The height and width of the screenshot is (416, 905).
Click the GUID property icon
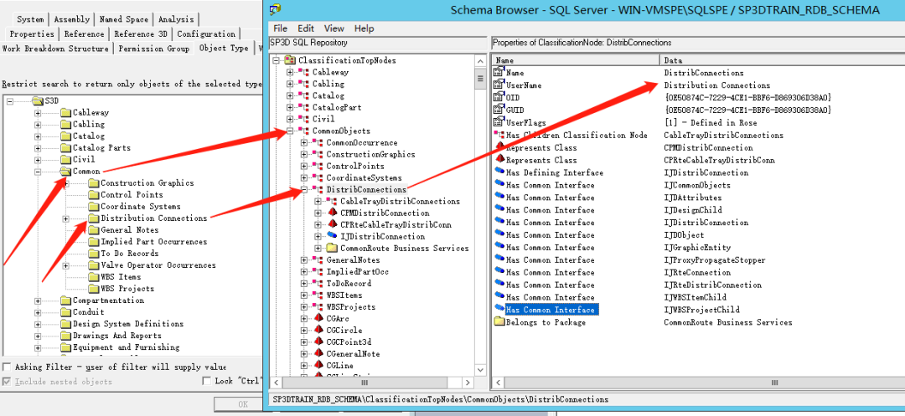tap(499, 110)
